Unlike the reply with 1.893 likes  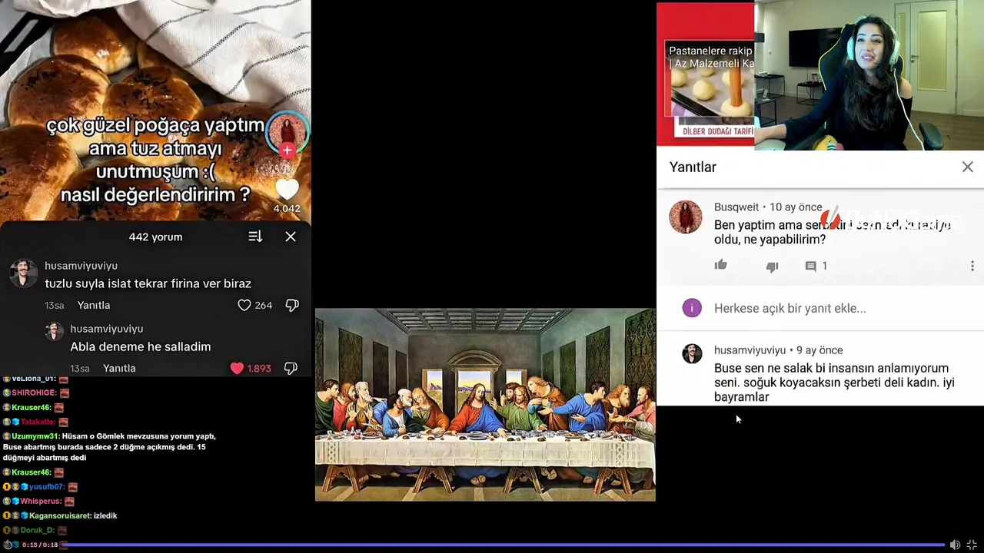pyautogui.click(x=237, y=368)
